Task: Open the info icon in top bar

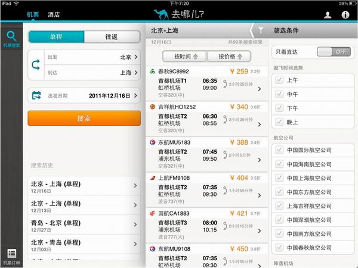Action: click(x=345, y=14)
